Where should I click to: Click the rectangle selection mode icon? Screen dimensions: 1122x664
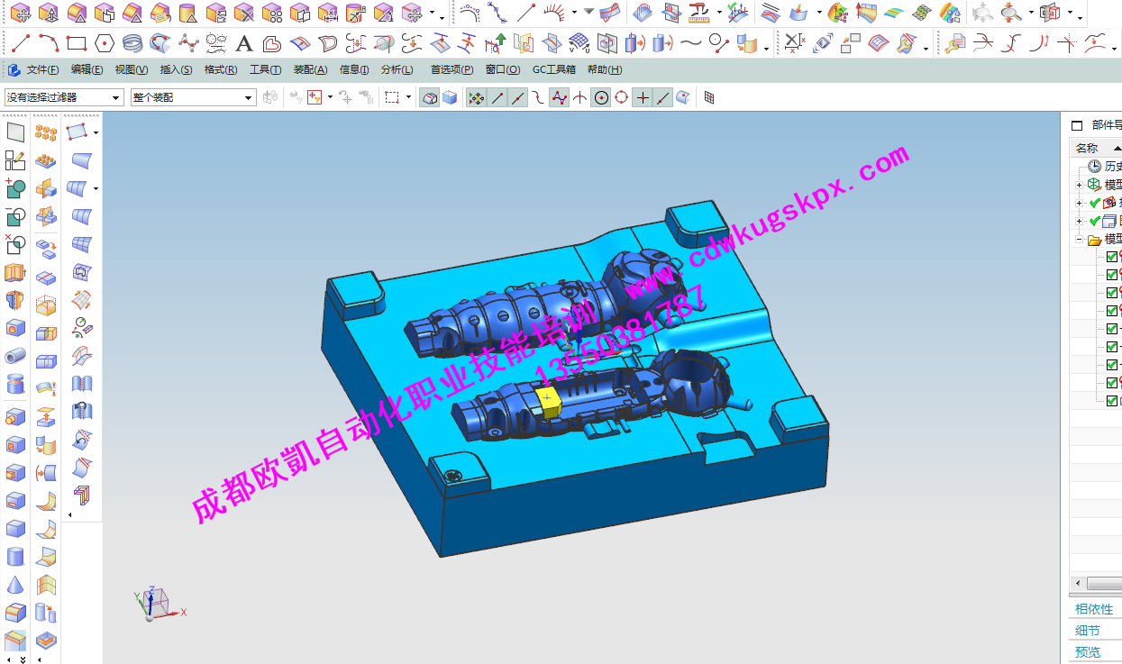coord(392,97)
